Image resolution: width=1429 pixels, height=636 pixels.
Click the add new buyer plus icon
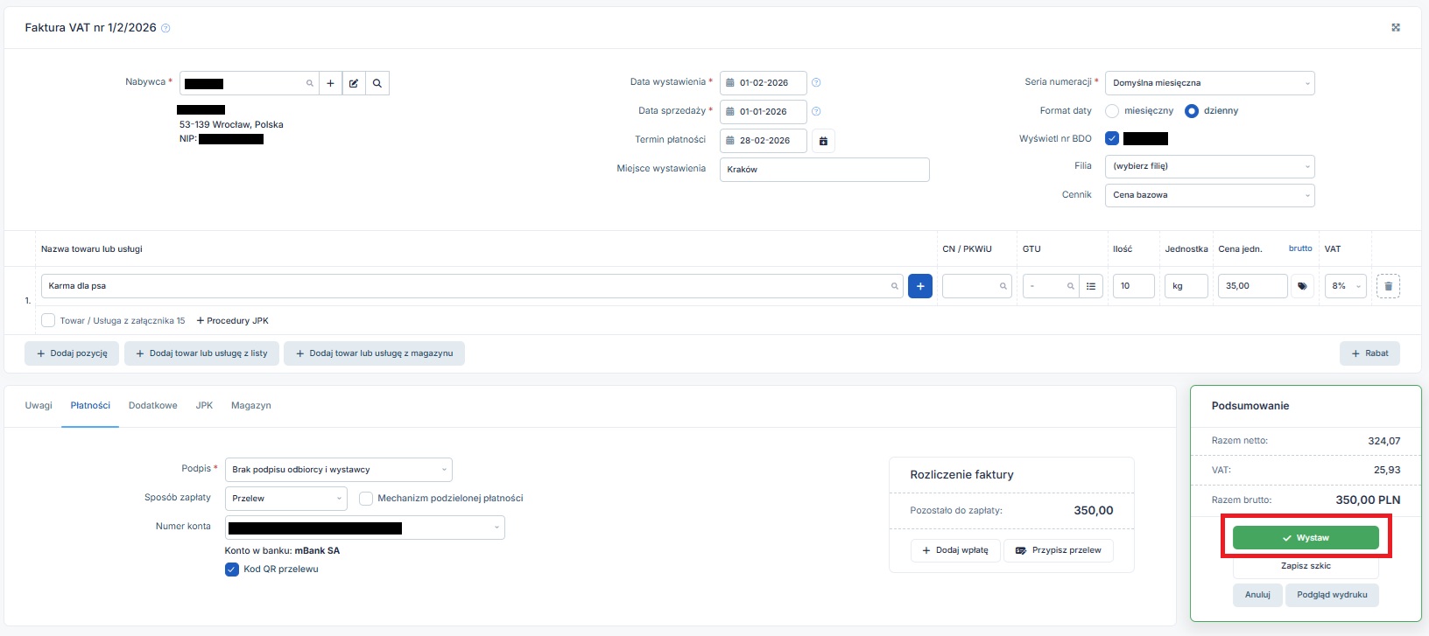tap(330, 83)
